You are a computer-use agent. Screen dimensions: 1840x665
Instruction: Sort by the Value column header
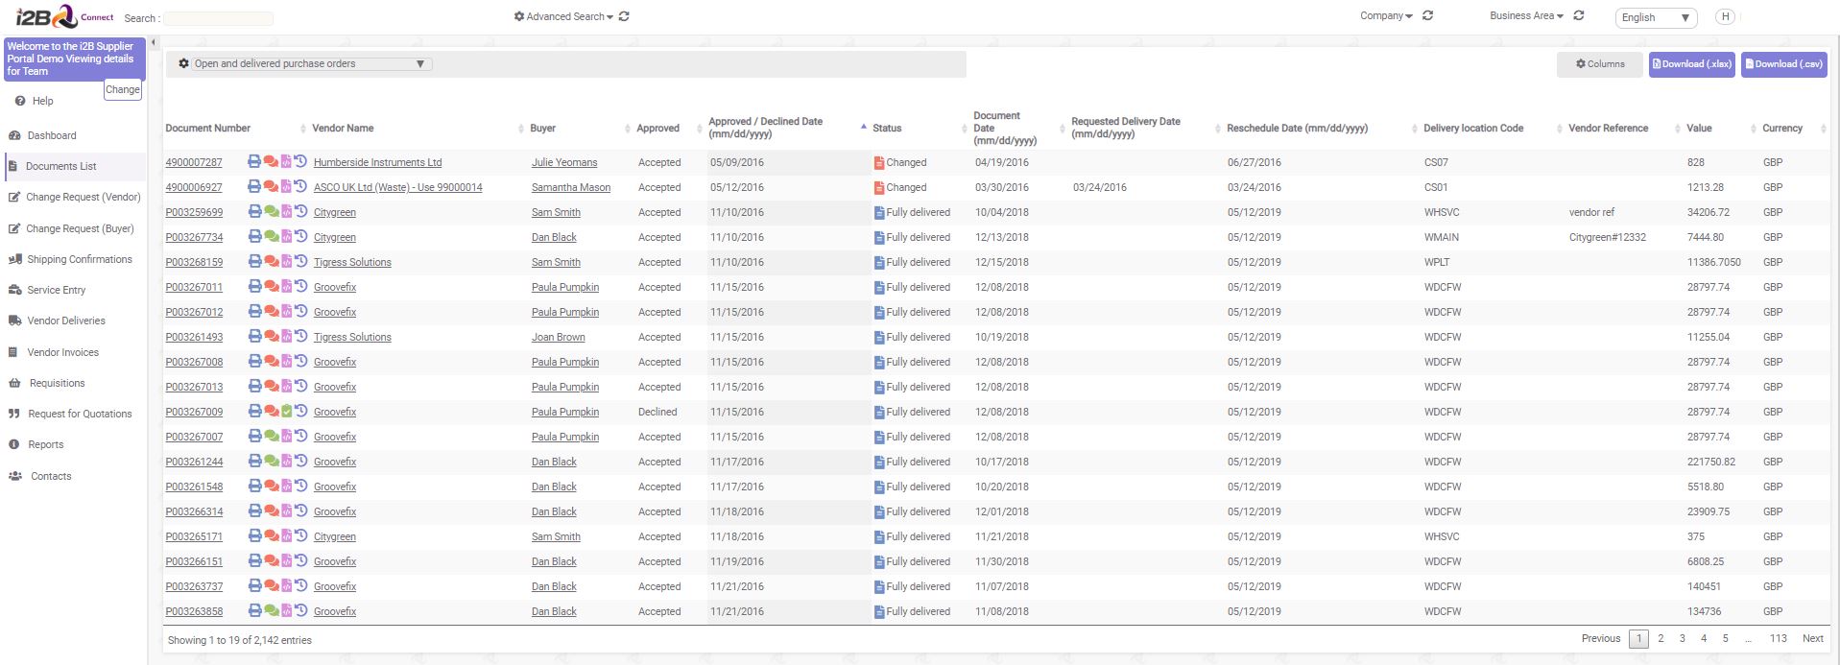[1699, 128]
